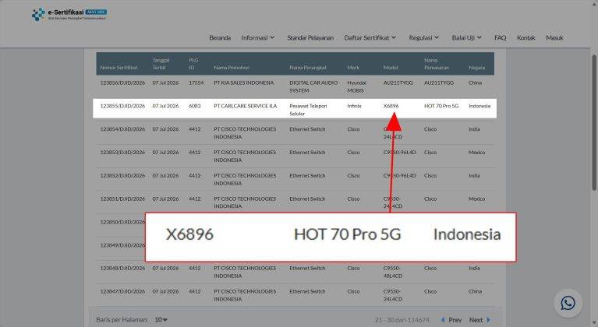Click model AU211TYGG cell
Viewport: 598px width, 327px height.
click(398, 83)
